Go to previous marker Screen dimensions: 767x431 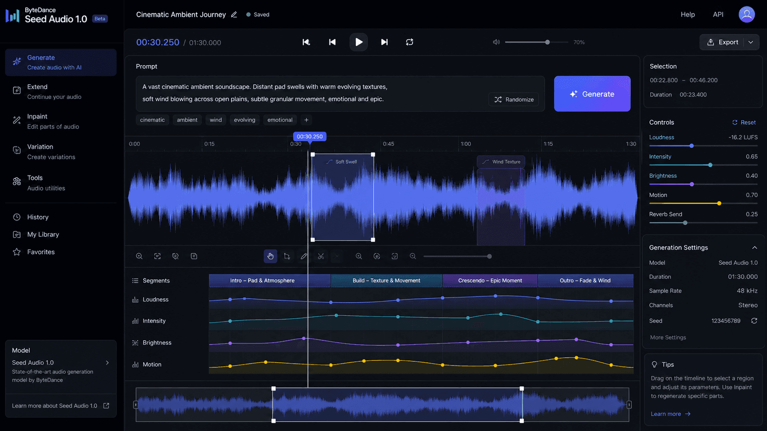tap(332, 42)
